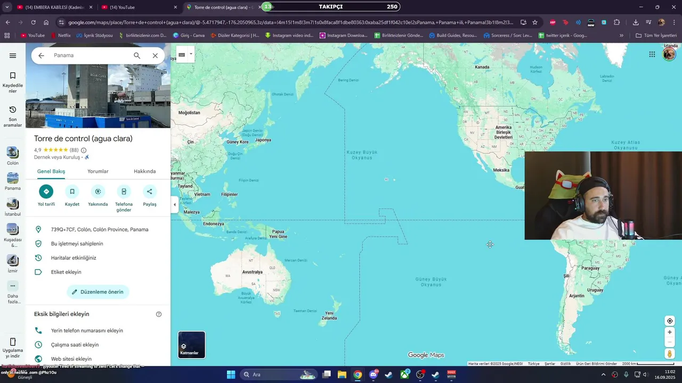This screenshot has height=383, width=682.
Task: Open the Katmanlar layers thumbnail
Action: click(x=191, y=345)
